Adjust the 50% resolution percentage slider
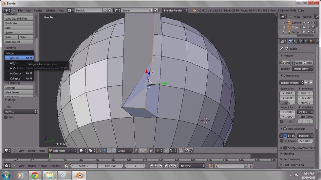 pos(288,103)
